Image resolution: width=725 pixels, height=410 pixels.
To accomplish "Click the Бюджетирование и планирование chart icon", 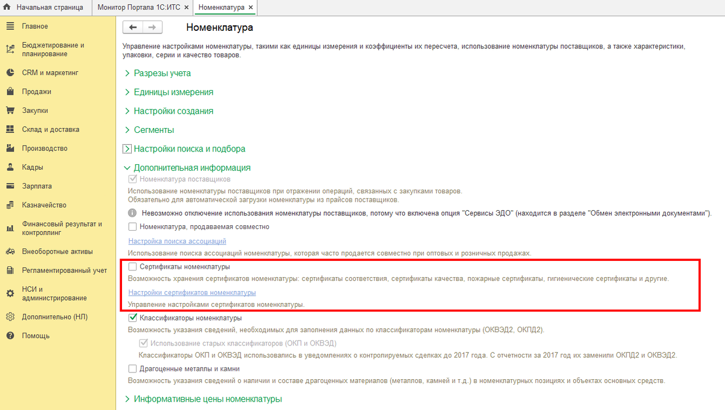I will point(10,50).
